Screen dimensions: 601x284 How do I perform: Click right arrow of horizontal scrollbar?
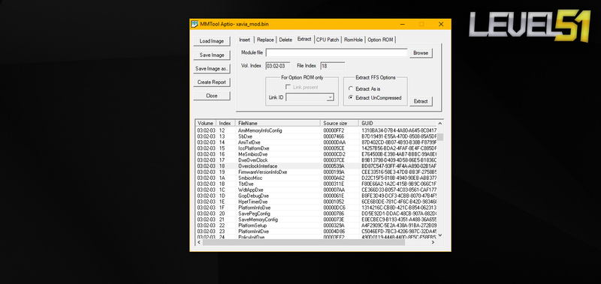click(433, 242)
